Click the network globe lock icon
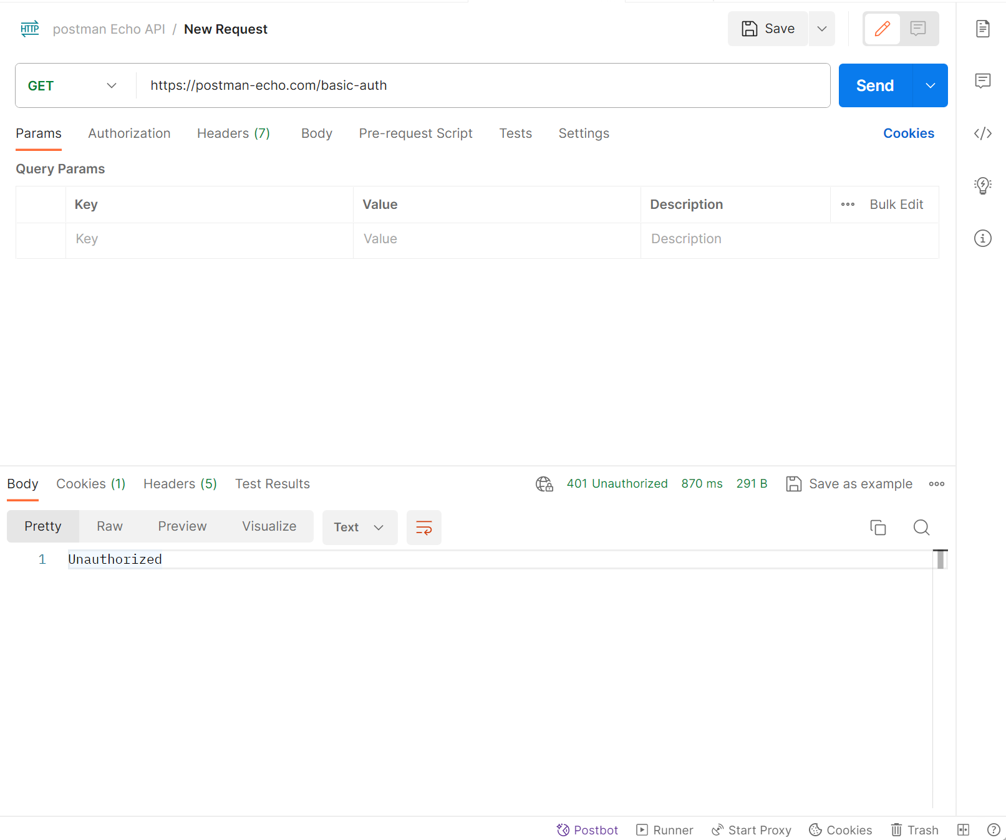The height and width of the screenshot is (840, 1006). (544, 484)
